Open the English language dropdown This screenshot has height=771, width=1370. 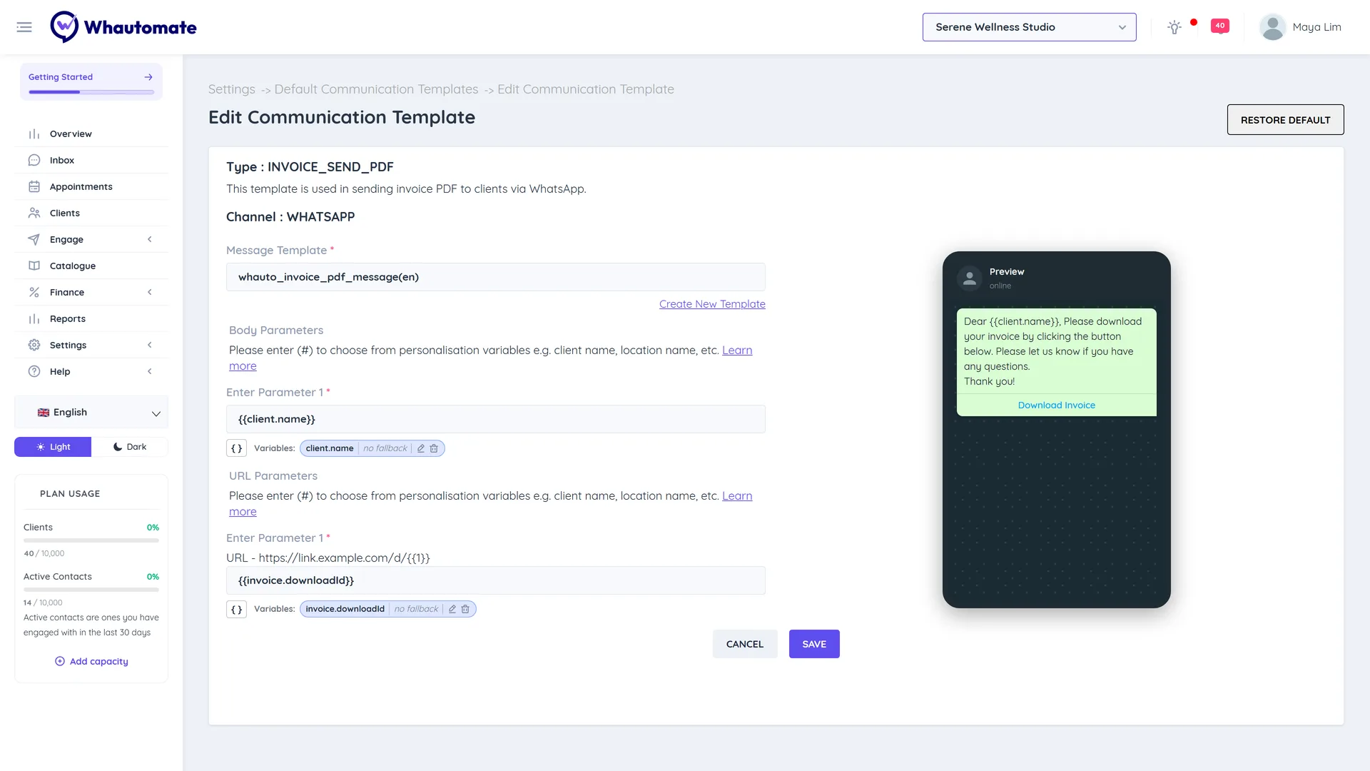coord(91,413)
